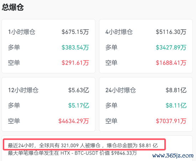The image size is (196, 161).
Task: Click the $675.15万 one-hour total
Action: (x=75, y=32)
